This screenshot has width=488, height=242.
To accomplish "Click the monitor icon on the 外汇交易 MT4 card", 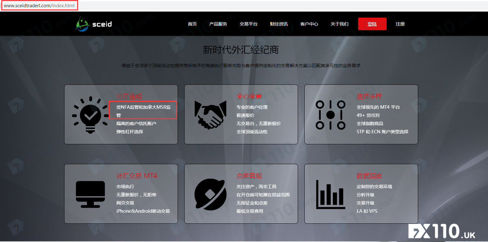I will point(90,194).
